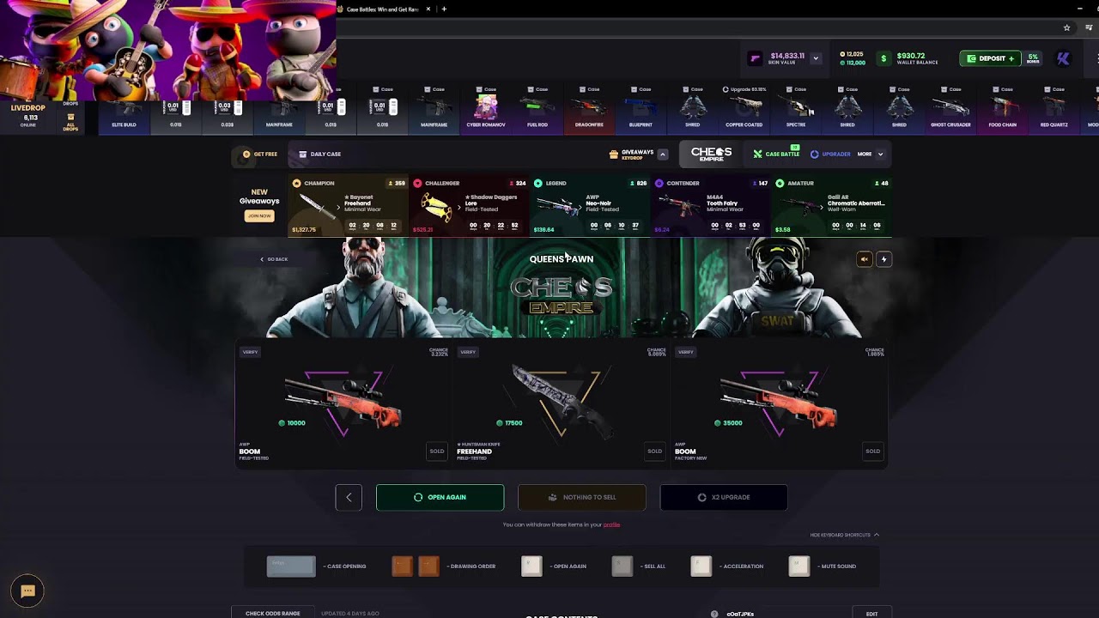The image size is (1099, 618).
Task: Open a new browser tab with plus
Action: [x=444, y=9]
